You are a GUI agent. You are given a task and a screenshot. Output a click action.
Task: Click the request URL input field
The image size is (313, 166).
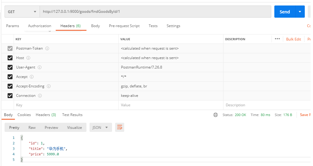[x=155, y=12]
